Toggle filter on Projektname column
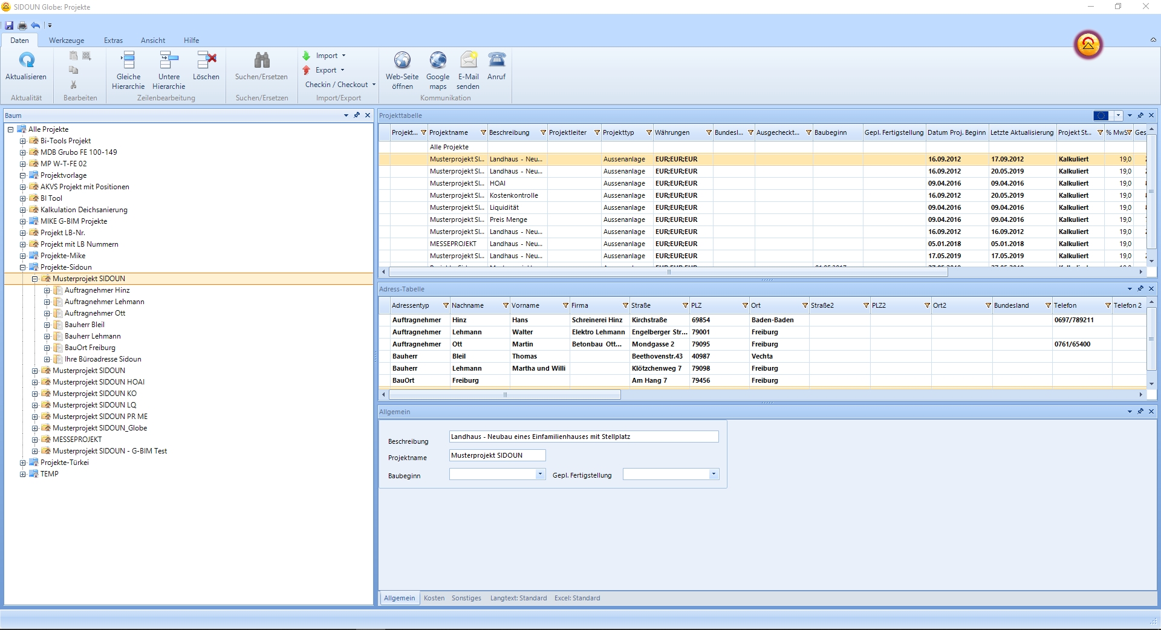 483,133
